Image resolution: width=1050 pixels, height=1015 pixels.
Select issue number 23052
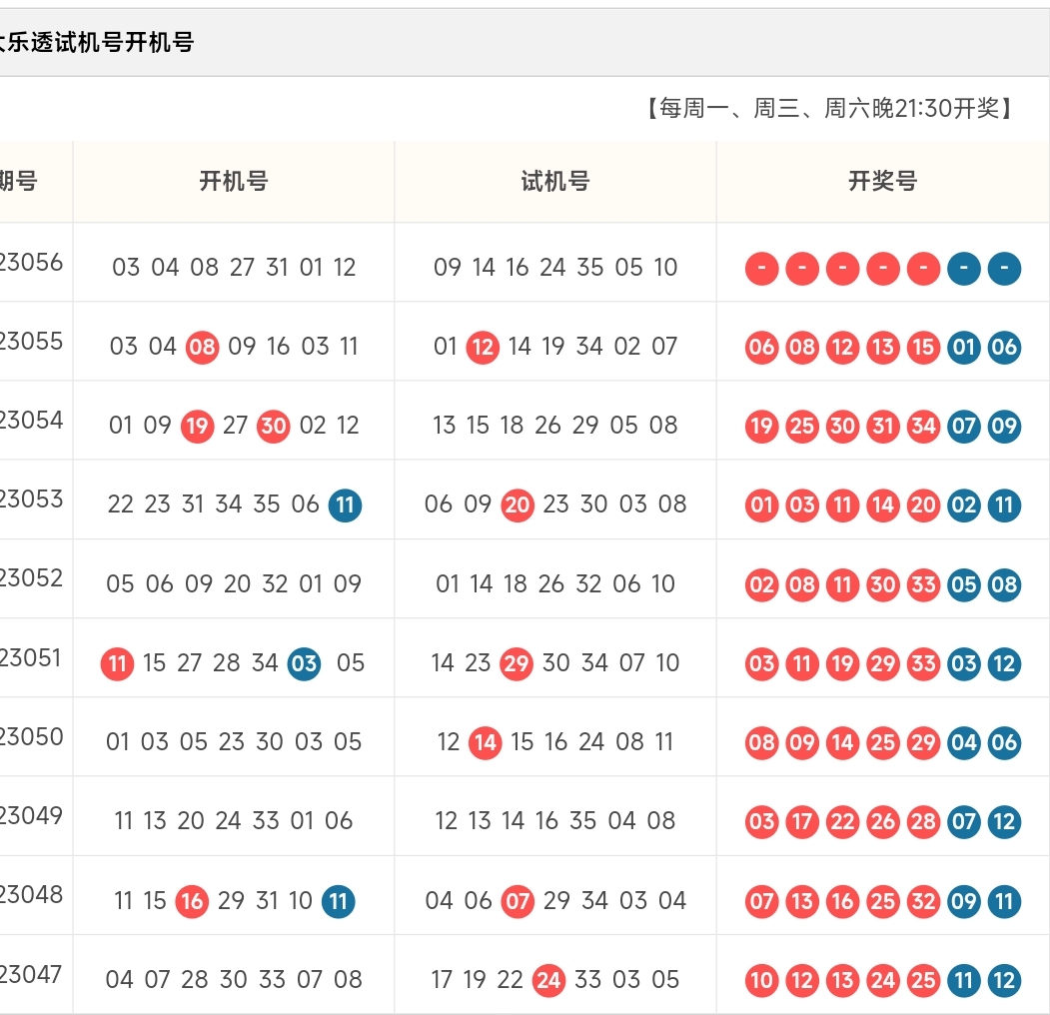coord(31,577)
